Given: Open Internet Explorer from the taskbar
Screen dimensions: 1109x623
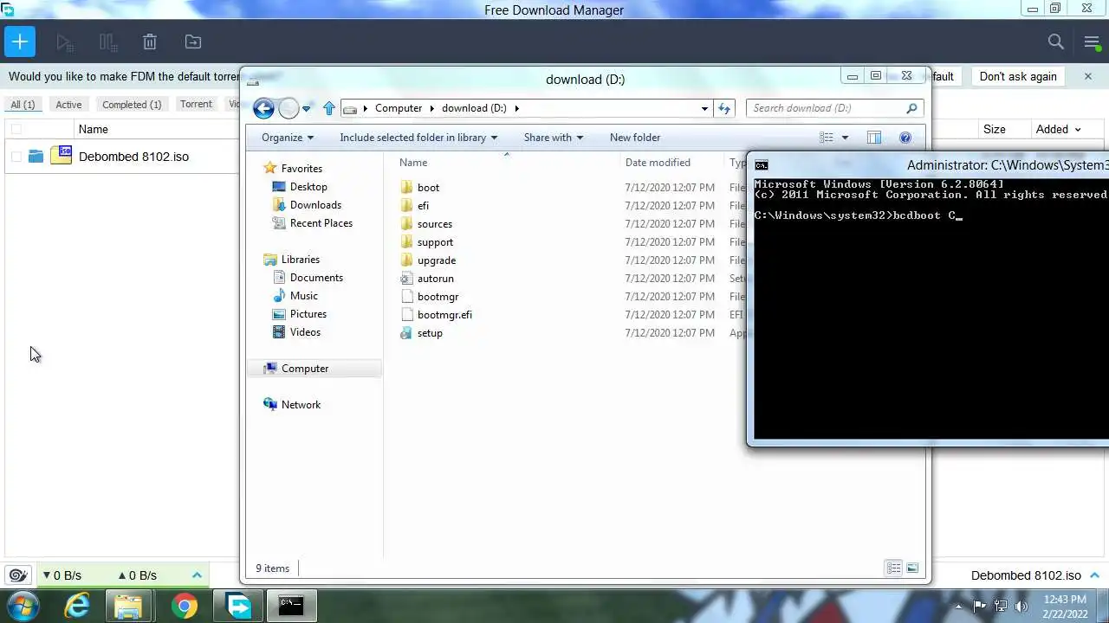Looking at the screenshot, I should (x=77, y=606).
